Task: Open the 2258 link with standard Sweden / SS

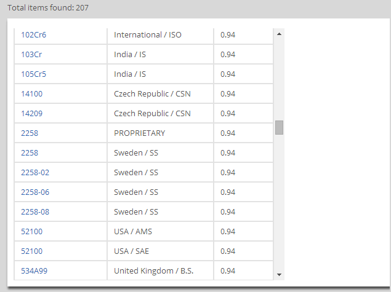Action: tap(30, 153)
